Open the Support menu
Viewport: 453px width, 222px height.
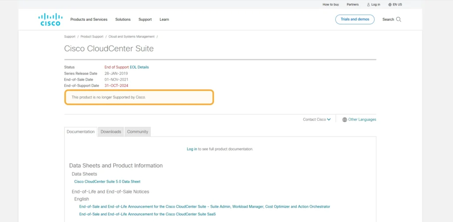tap(145, 19)
